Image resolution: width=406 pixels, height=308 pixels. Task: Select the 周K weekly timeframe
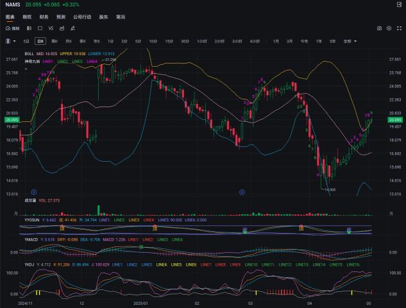click(x=55, y=41)
